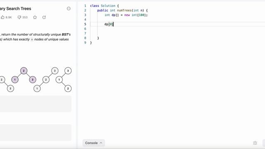This screenshot has height=149, width=265.
Task: Click the 353 dislikes count
Action: tap(25, 17)
